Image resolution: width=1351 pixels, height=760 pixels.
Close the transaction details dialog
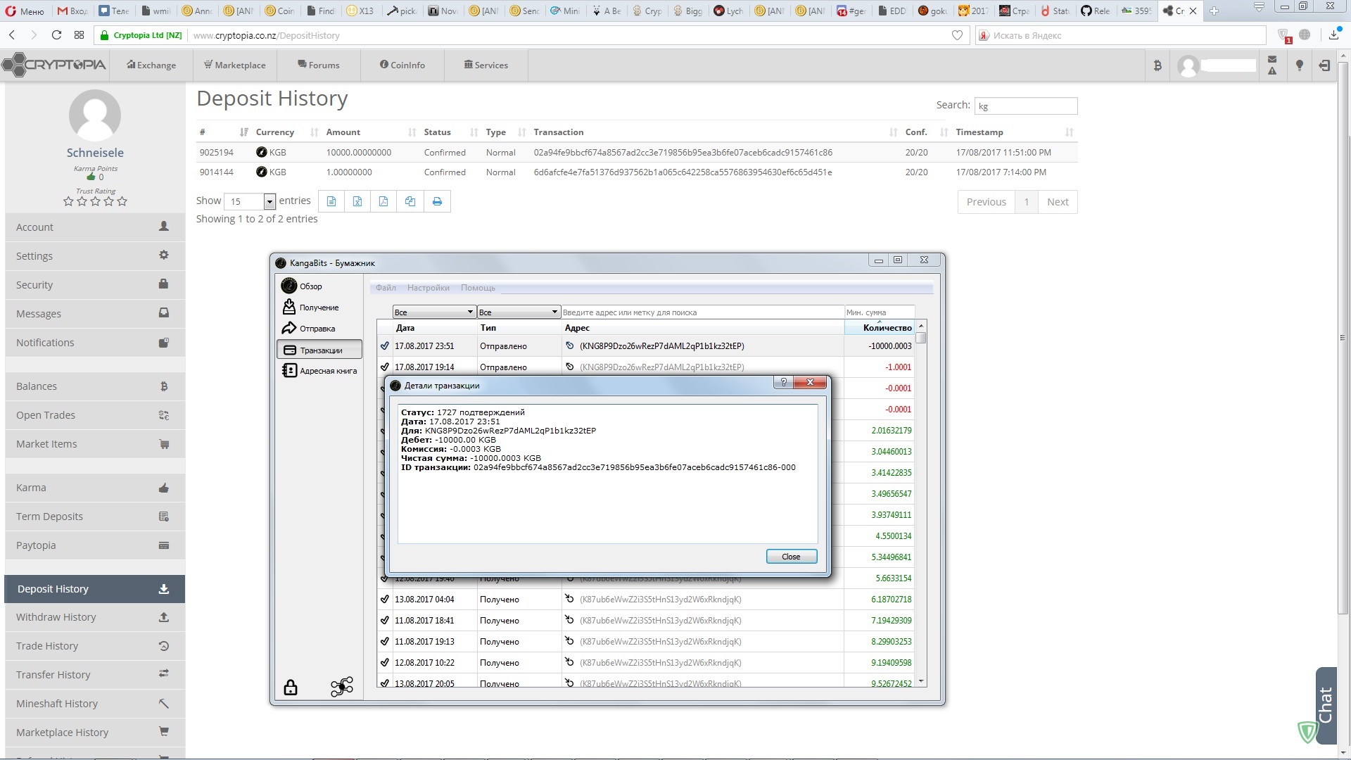tap(791, 557)
